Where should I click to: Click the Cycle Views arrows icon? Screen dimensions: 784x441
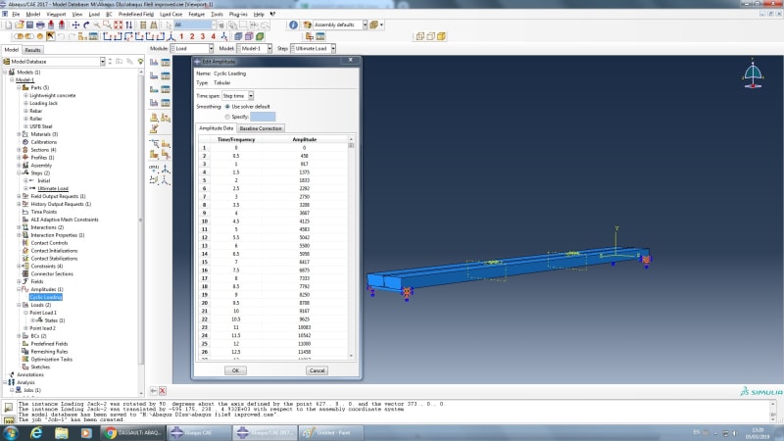pos(129,24)
